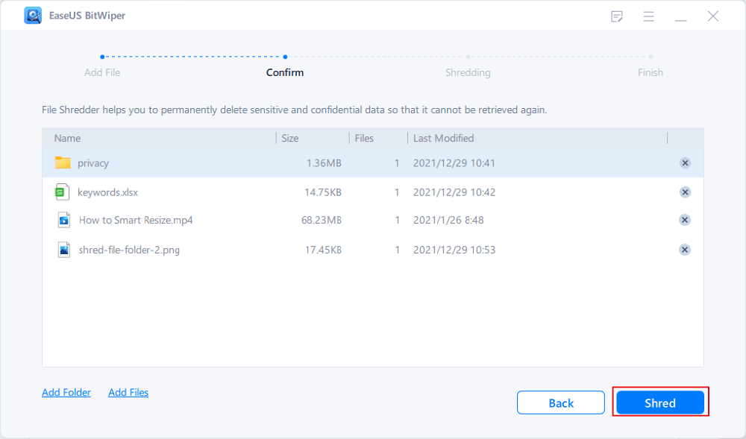Open the hamburger menu in title bar
746x439 pixels.
click(x=648, y=16)
